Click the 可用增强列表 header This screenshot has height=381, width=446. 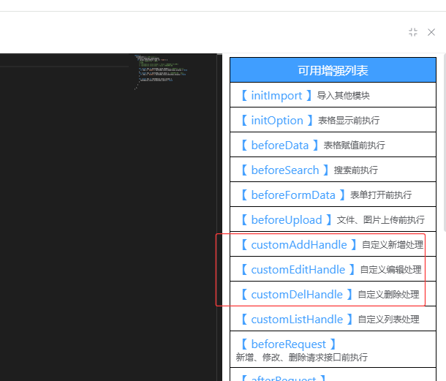[x=333, y=71]
